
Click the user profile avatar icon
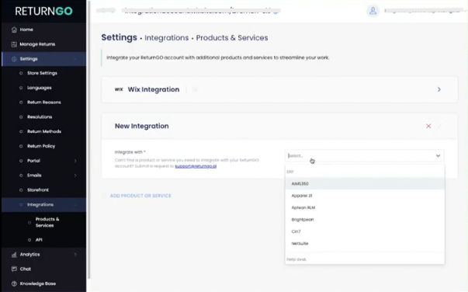(373, 11)
